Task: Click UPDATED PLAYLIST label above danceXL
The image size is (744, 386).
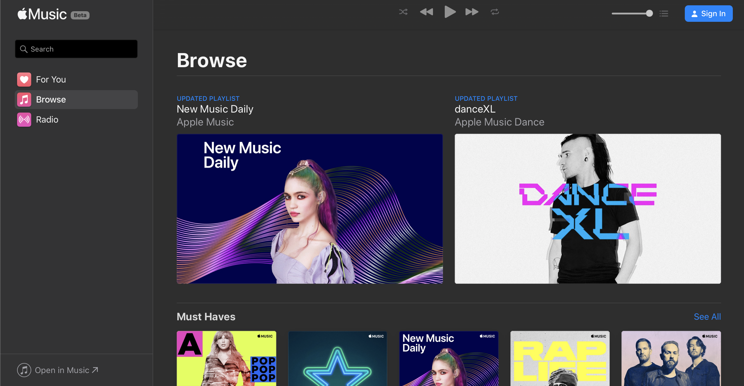Action: (486, 98)
